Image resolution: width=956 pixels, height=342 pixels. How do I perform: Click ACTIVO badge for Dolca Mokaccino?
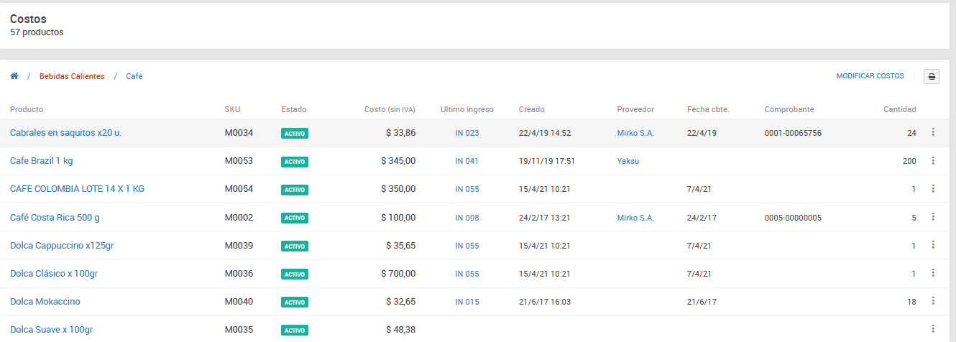coord(295,302)
